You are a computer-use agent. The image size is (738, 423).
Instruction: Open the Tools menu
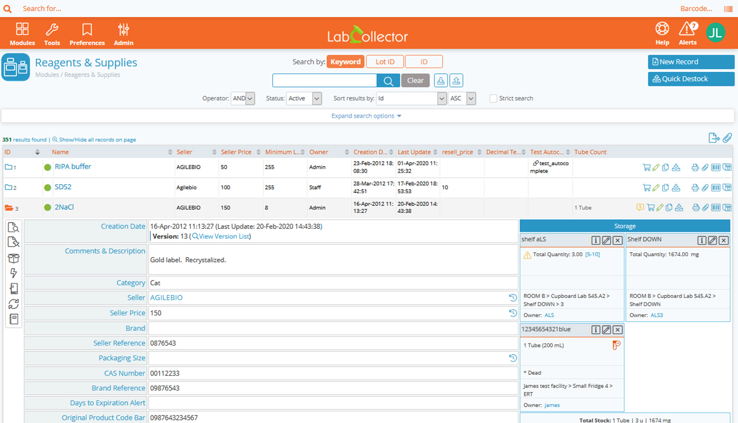click(52, 34)
